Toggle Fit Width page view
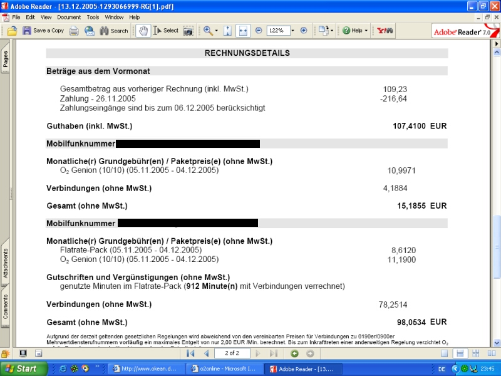 pos(243,30)
